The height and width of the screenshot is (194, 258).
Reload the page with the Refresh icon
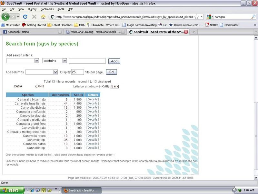pos(25,17)
